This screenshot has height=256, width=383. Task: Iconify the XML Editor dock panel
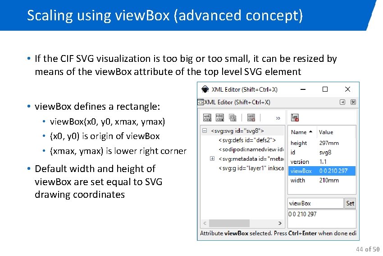click(x=342, y=102)
